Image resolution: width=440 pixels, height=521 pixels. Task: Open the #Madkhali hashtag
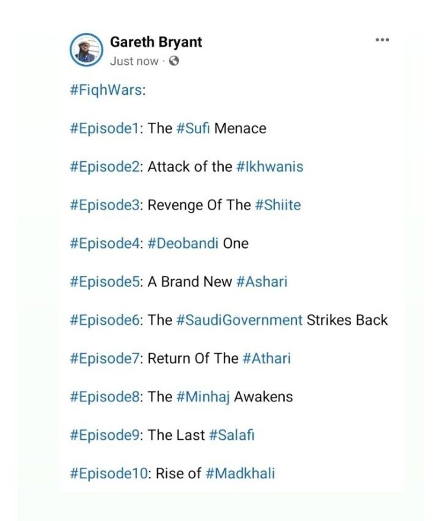coord(240,473)
